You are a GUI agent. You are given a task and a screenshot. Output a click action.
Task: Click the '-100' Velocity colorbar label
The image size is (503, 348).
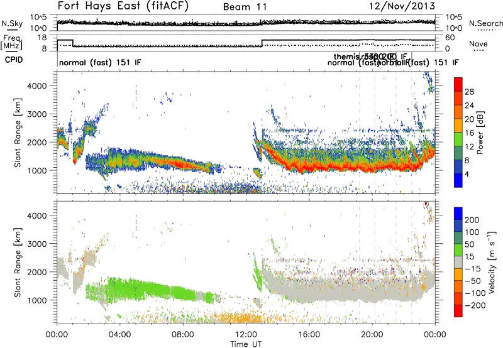(x=475, y=293)
